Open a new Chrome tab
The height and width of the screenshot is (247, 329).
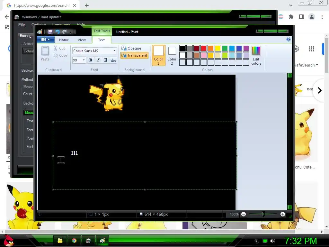coord(87,5)
